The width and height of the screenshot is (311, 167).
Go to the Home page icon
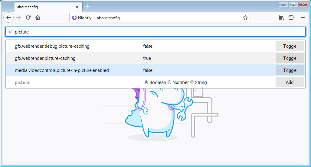[38, 18]
